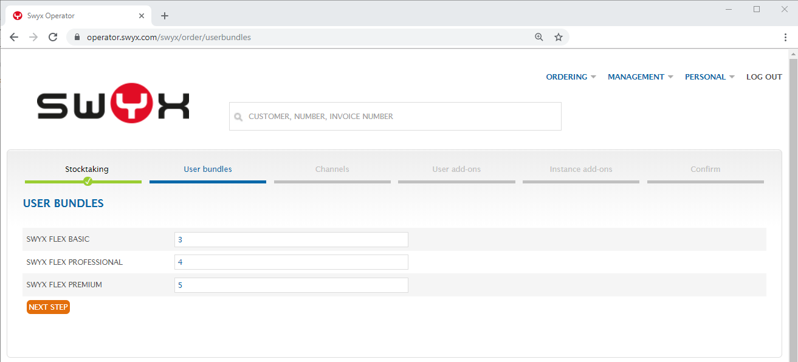Viewport: 798px width, 362px height.
Task: Maximize the browser window
Action: (757, 9)
